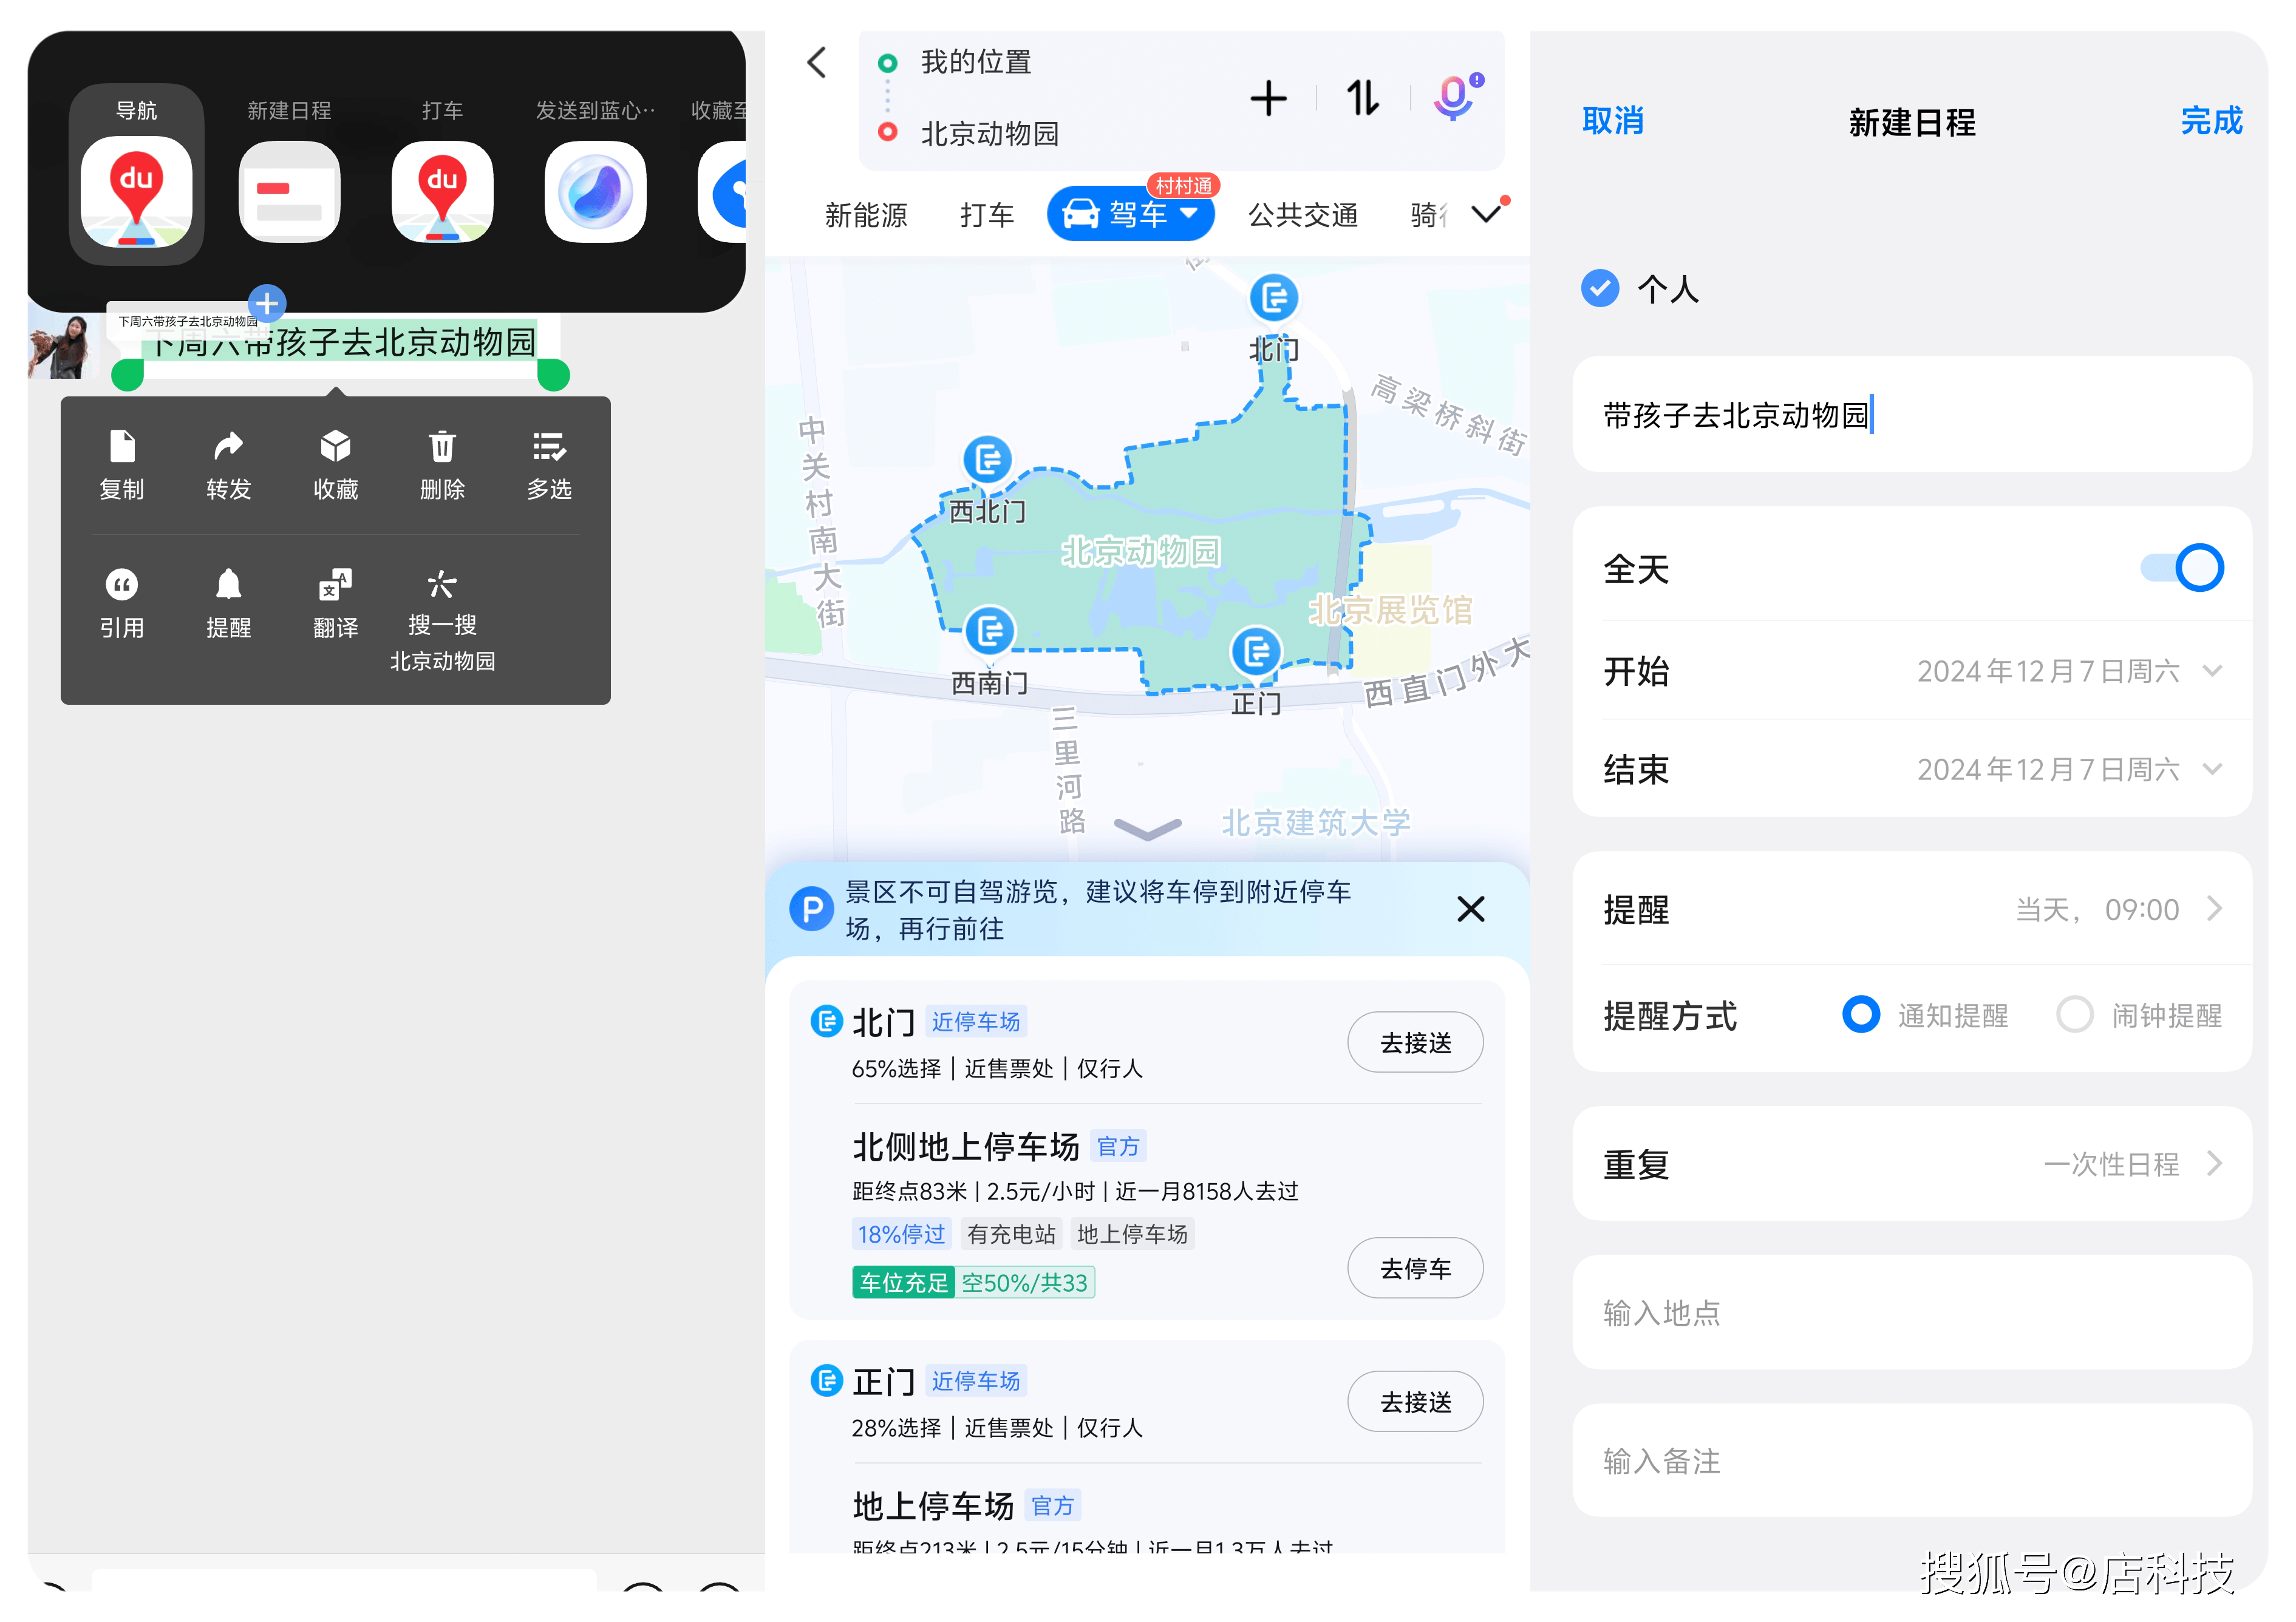The image size is (2296, 1622).
Task: Tap 取消 to cancel new schedule
Action: (1612, 121)
